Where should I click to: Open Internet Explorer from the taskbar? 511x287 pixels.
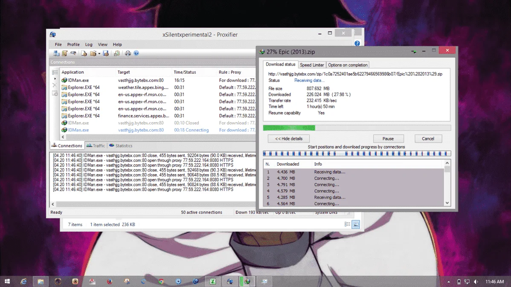tap(23, 281)
